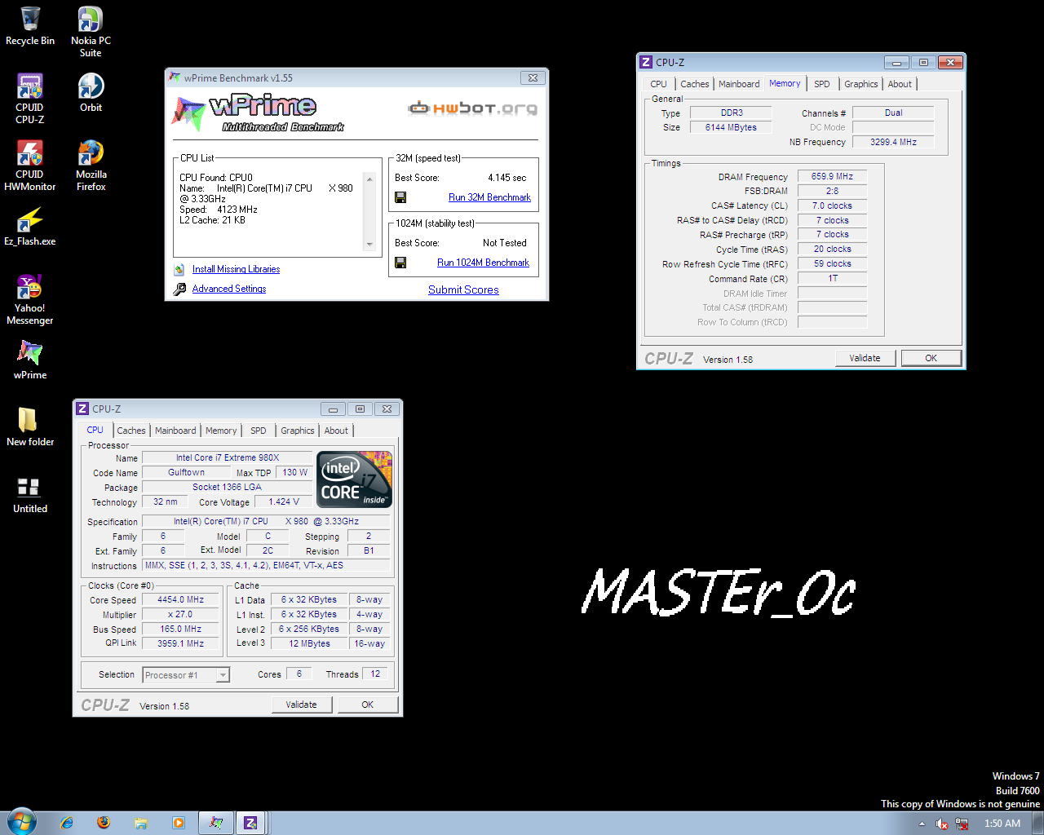
Task: Open the Yahoo! Messenger desktop icon
Action: click(x=30, y=289)
